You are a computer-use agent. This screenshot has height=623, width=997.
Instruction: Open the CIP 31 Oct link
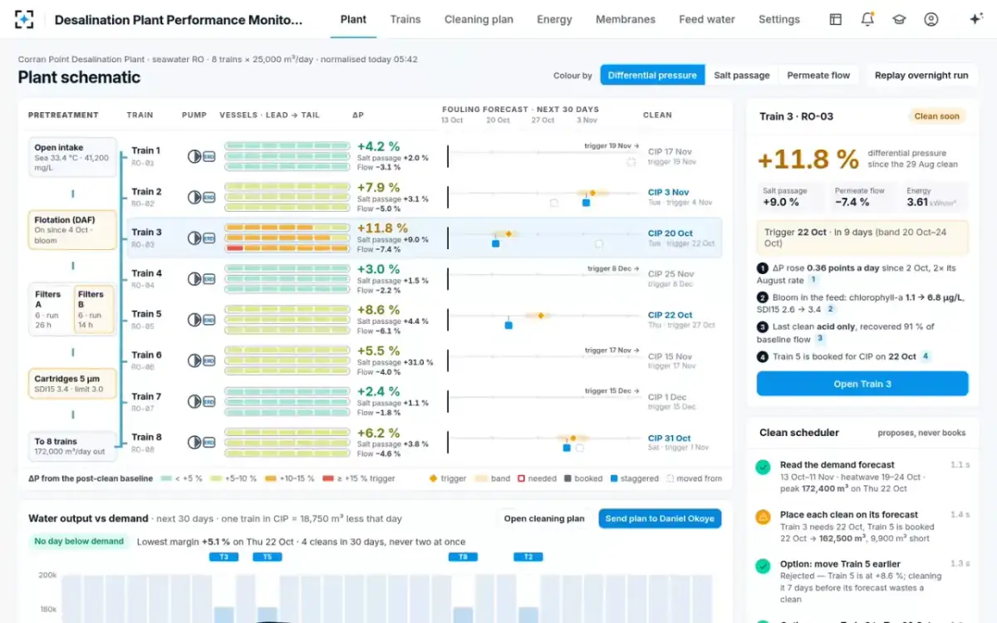pyautogui.click(x=670, y=438)
